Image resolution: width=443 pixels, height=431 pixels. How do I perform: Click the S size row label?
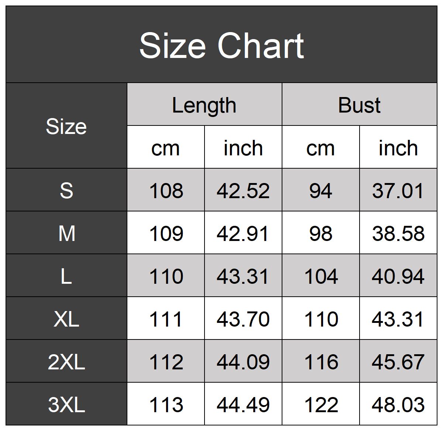coord(66,190)
